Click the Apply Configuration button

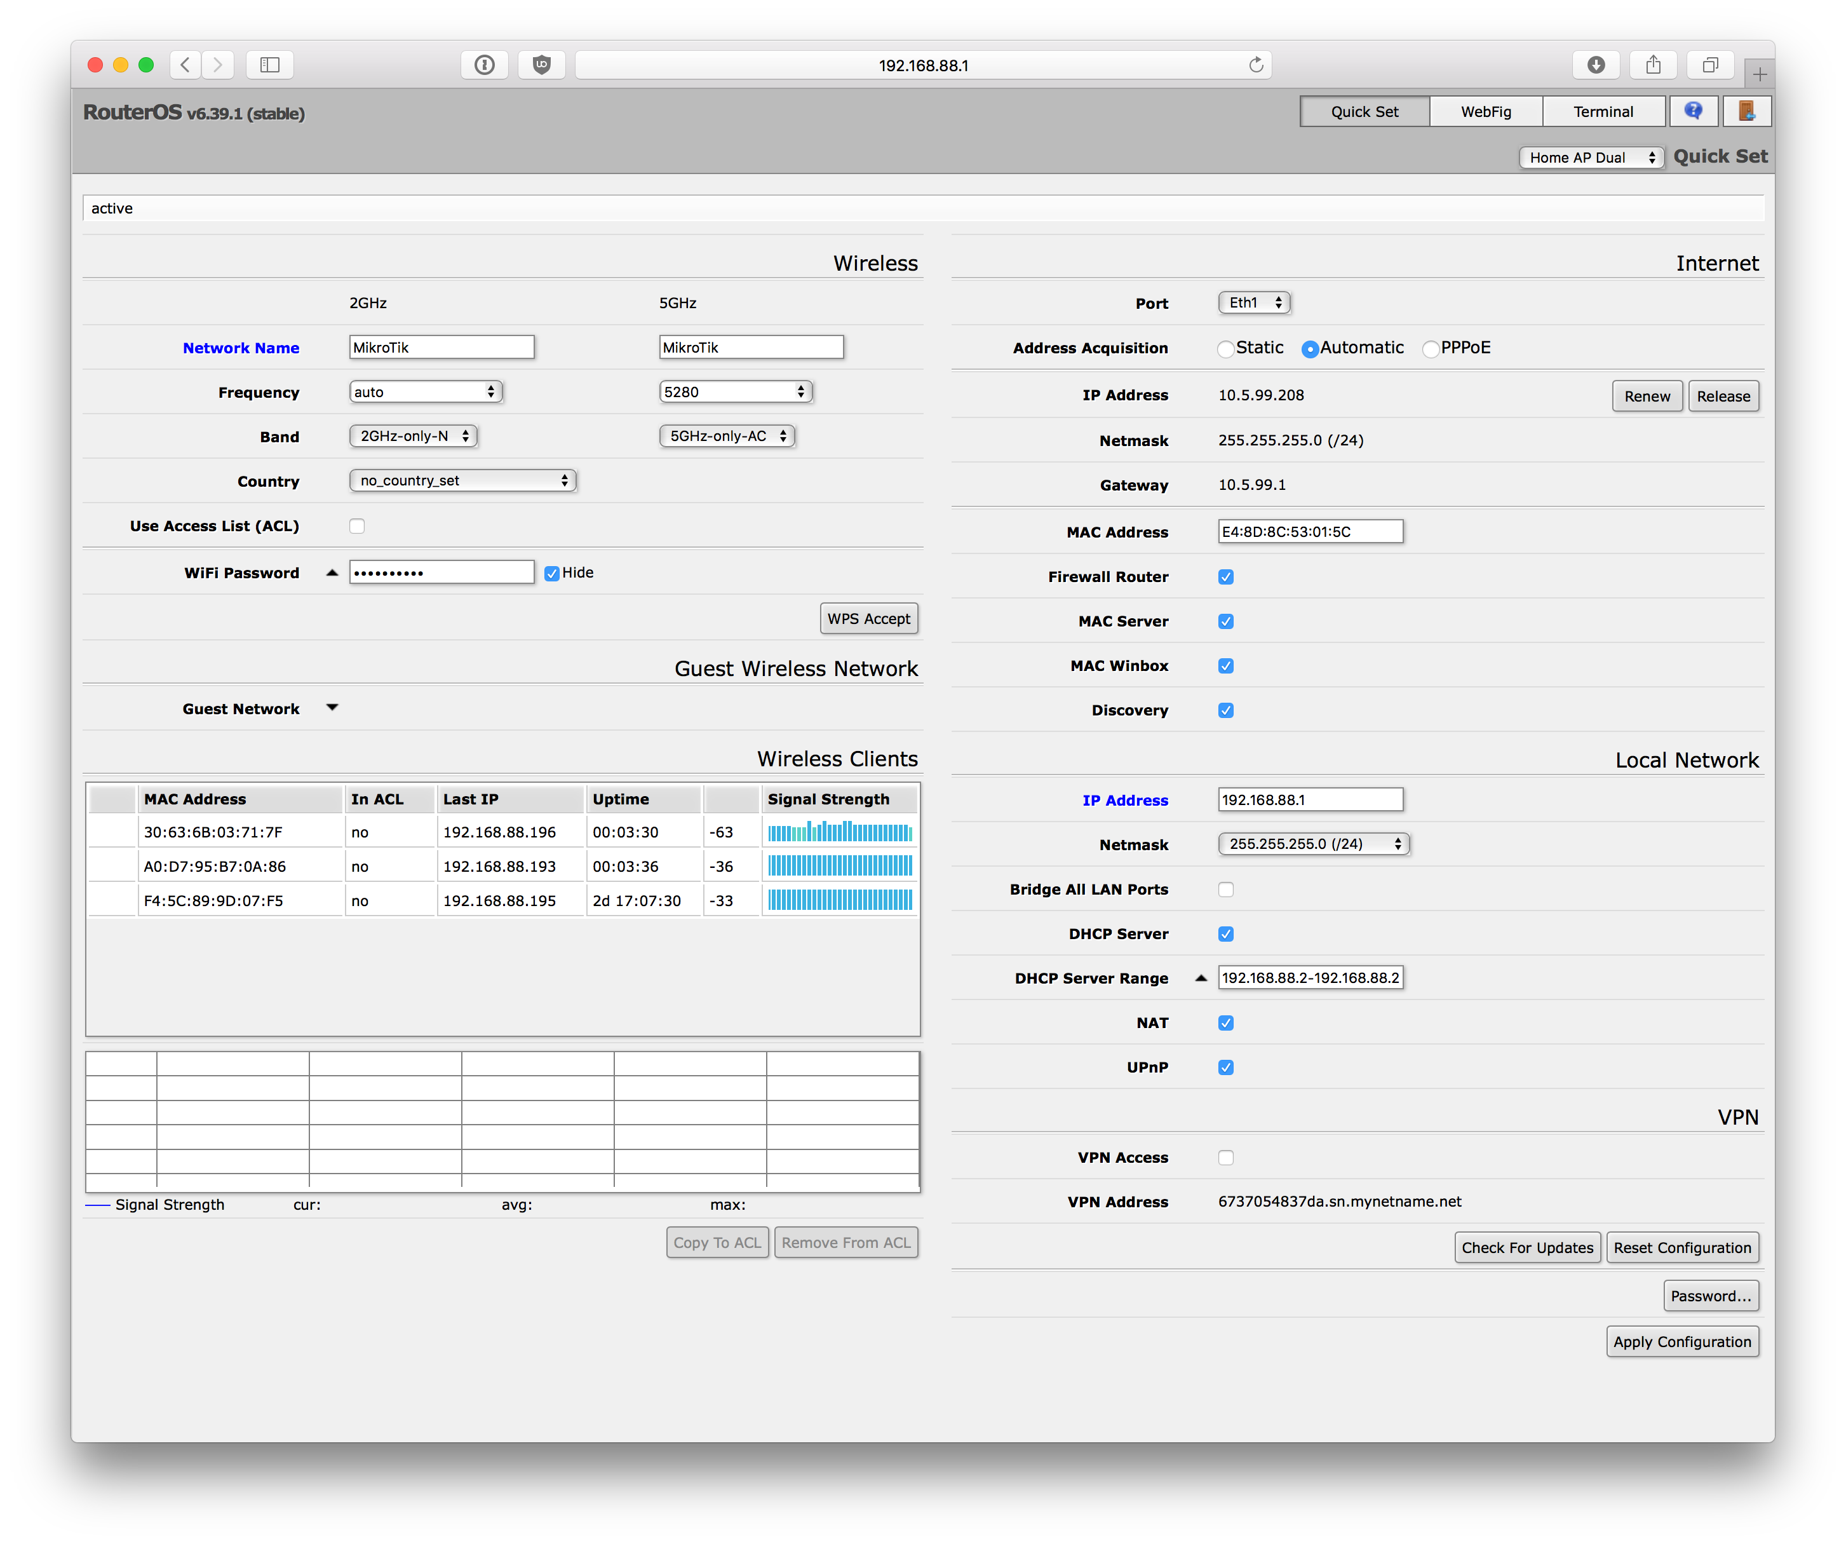pyautogui.click(x=1681, y=1342)
